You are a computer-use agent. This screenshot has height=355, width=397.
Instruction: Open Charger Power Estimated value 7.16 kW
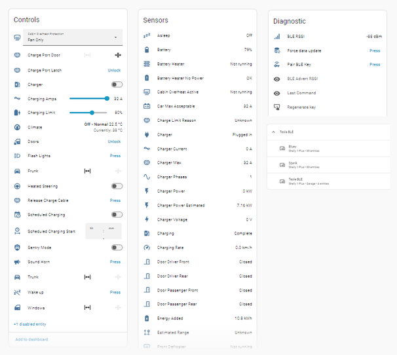click(244, 206)
